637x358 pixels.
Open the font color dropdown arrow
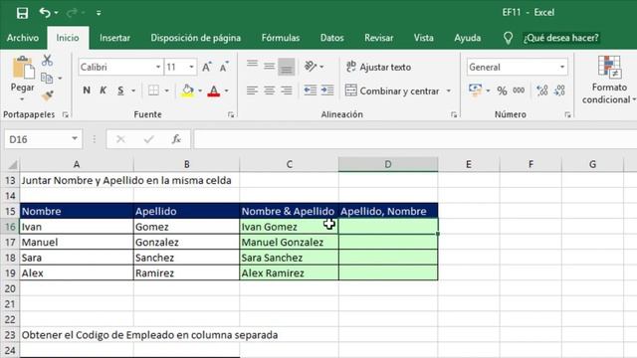(227, 90)
